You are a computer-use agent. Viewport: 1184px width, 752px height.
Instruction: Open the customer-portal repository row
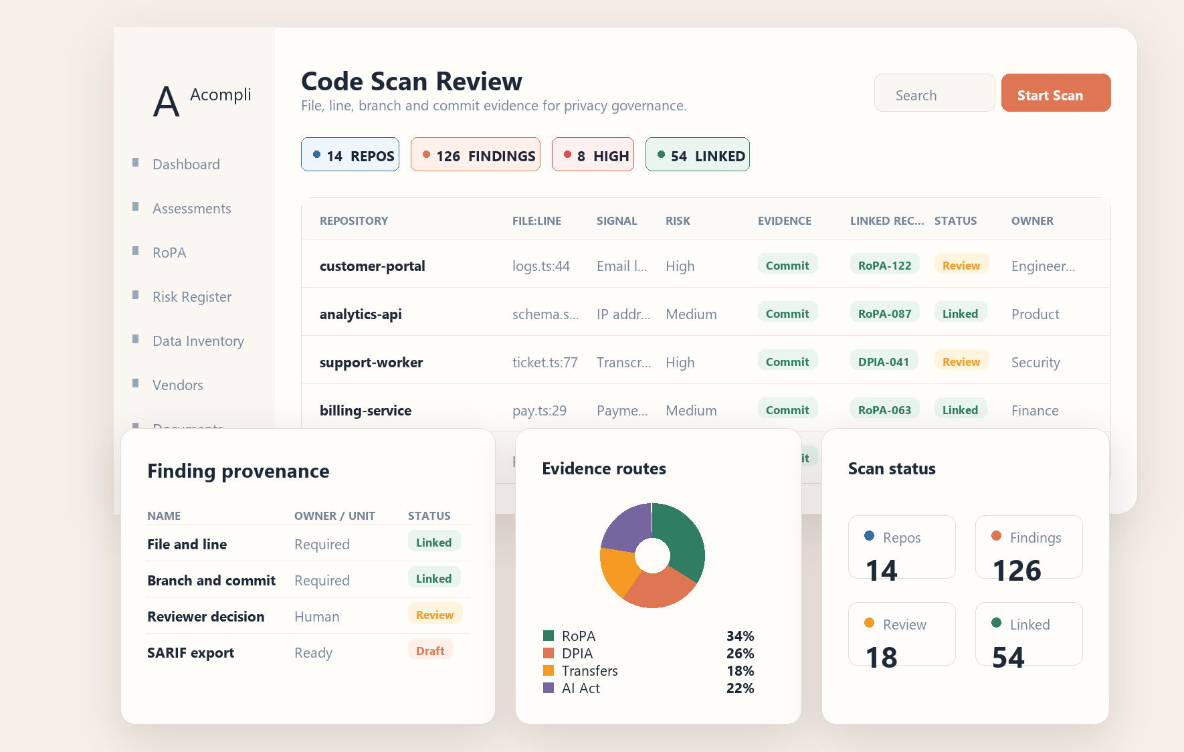coord(706,264)
